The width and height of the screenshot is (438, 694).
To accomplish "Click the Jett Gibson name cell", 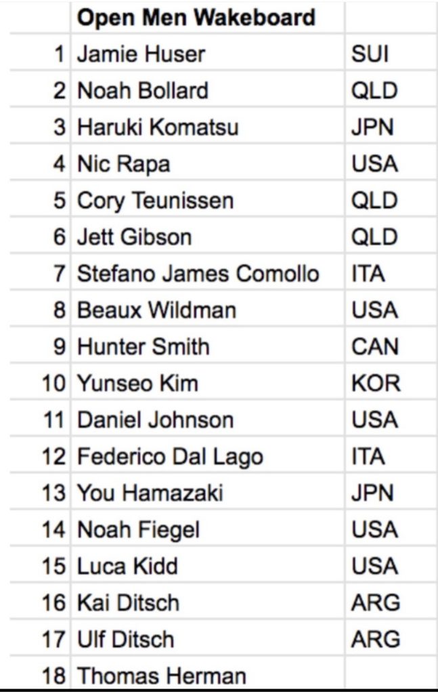I will tap(135, 237).
